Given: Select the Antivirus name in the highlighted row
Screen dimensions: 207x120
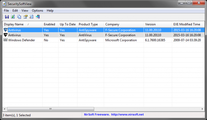Looking at the screenshot, I should [x=15, y=30].
